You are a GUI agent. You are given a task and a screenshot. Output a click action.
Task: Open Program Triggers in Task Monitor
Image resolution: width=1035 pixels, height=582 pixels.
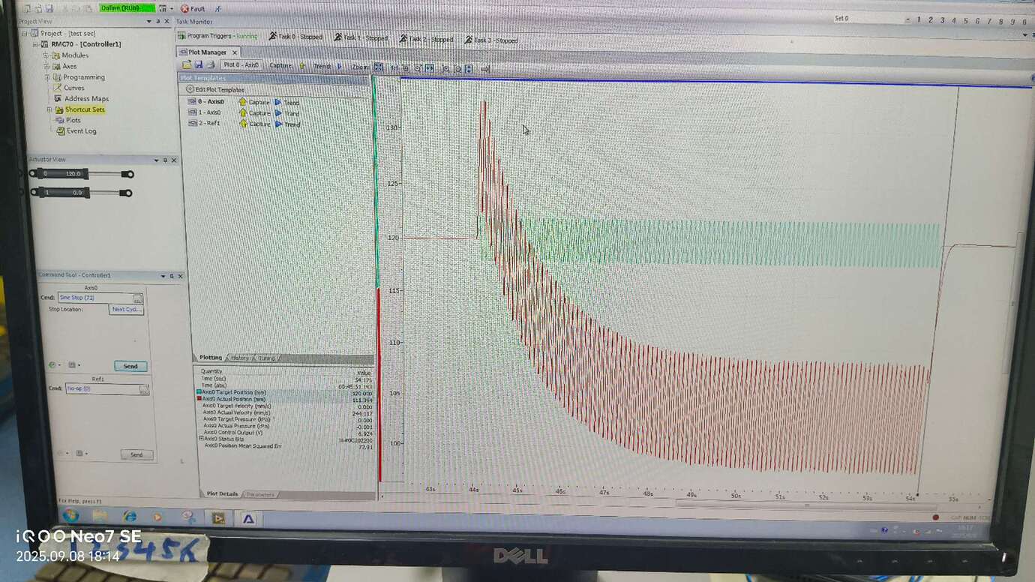coord(217,36)
